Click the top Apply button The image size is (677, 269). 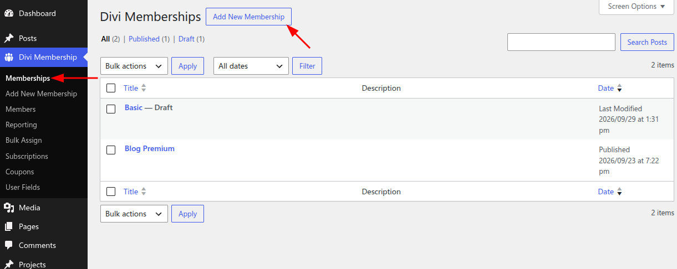pos(187,66)
